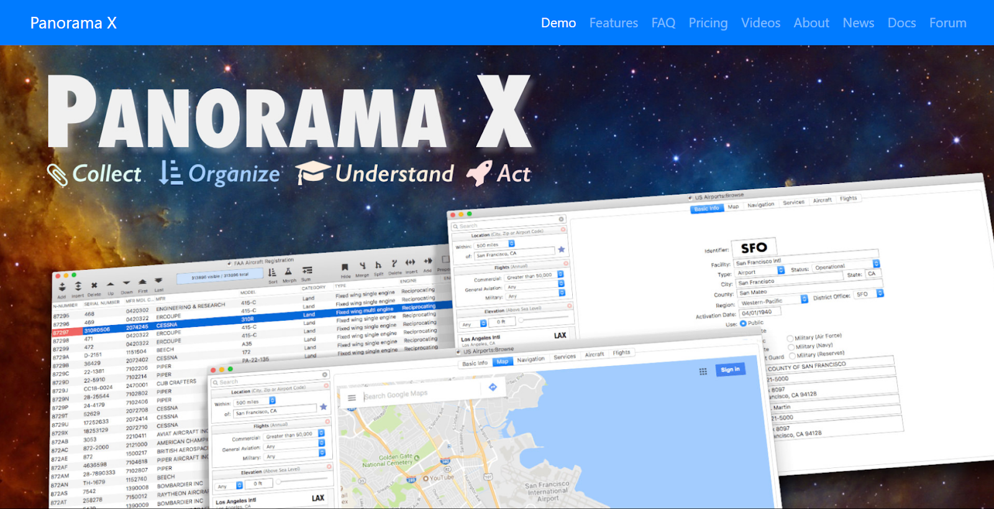Viewport: 994px width, 509px height.
Task: Switch to the Flights tab in the Map window
Action: pyautogui.click(x=621, y=352)
